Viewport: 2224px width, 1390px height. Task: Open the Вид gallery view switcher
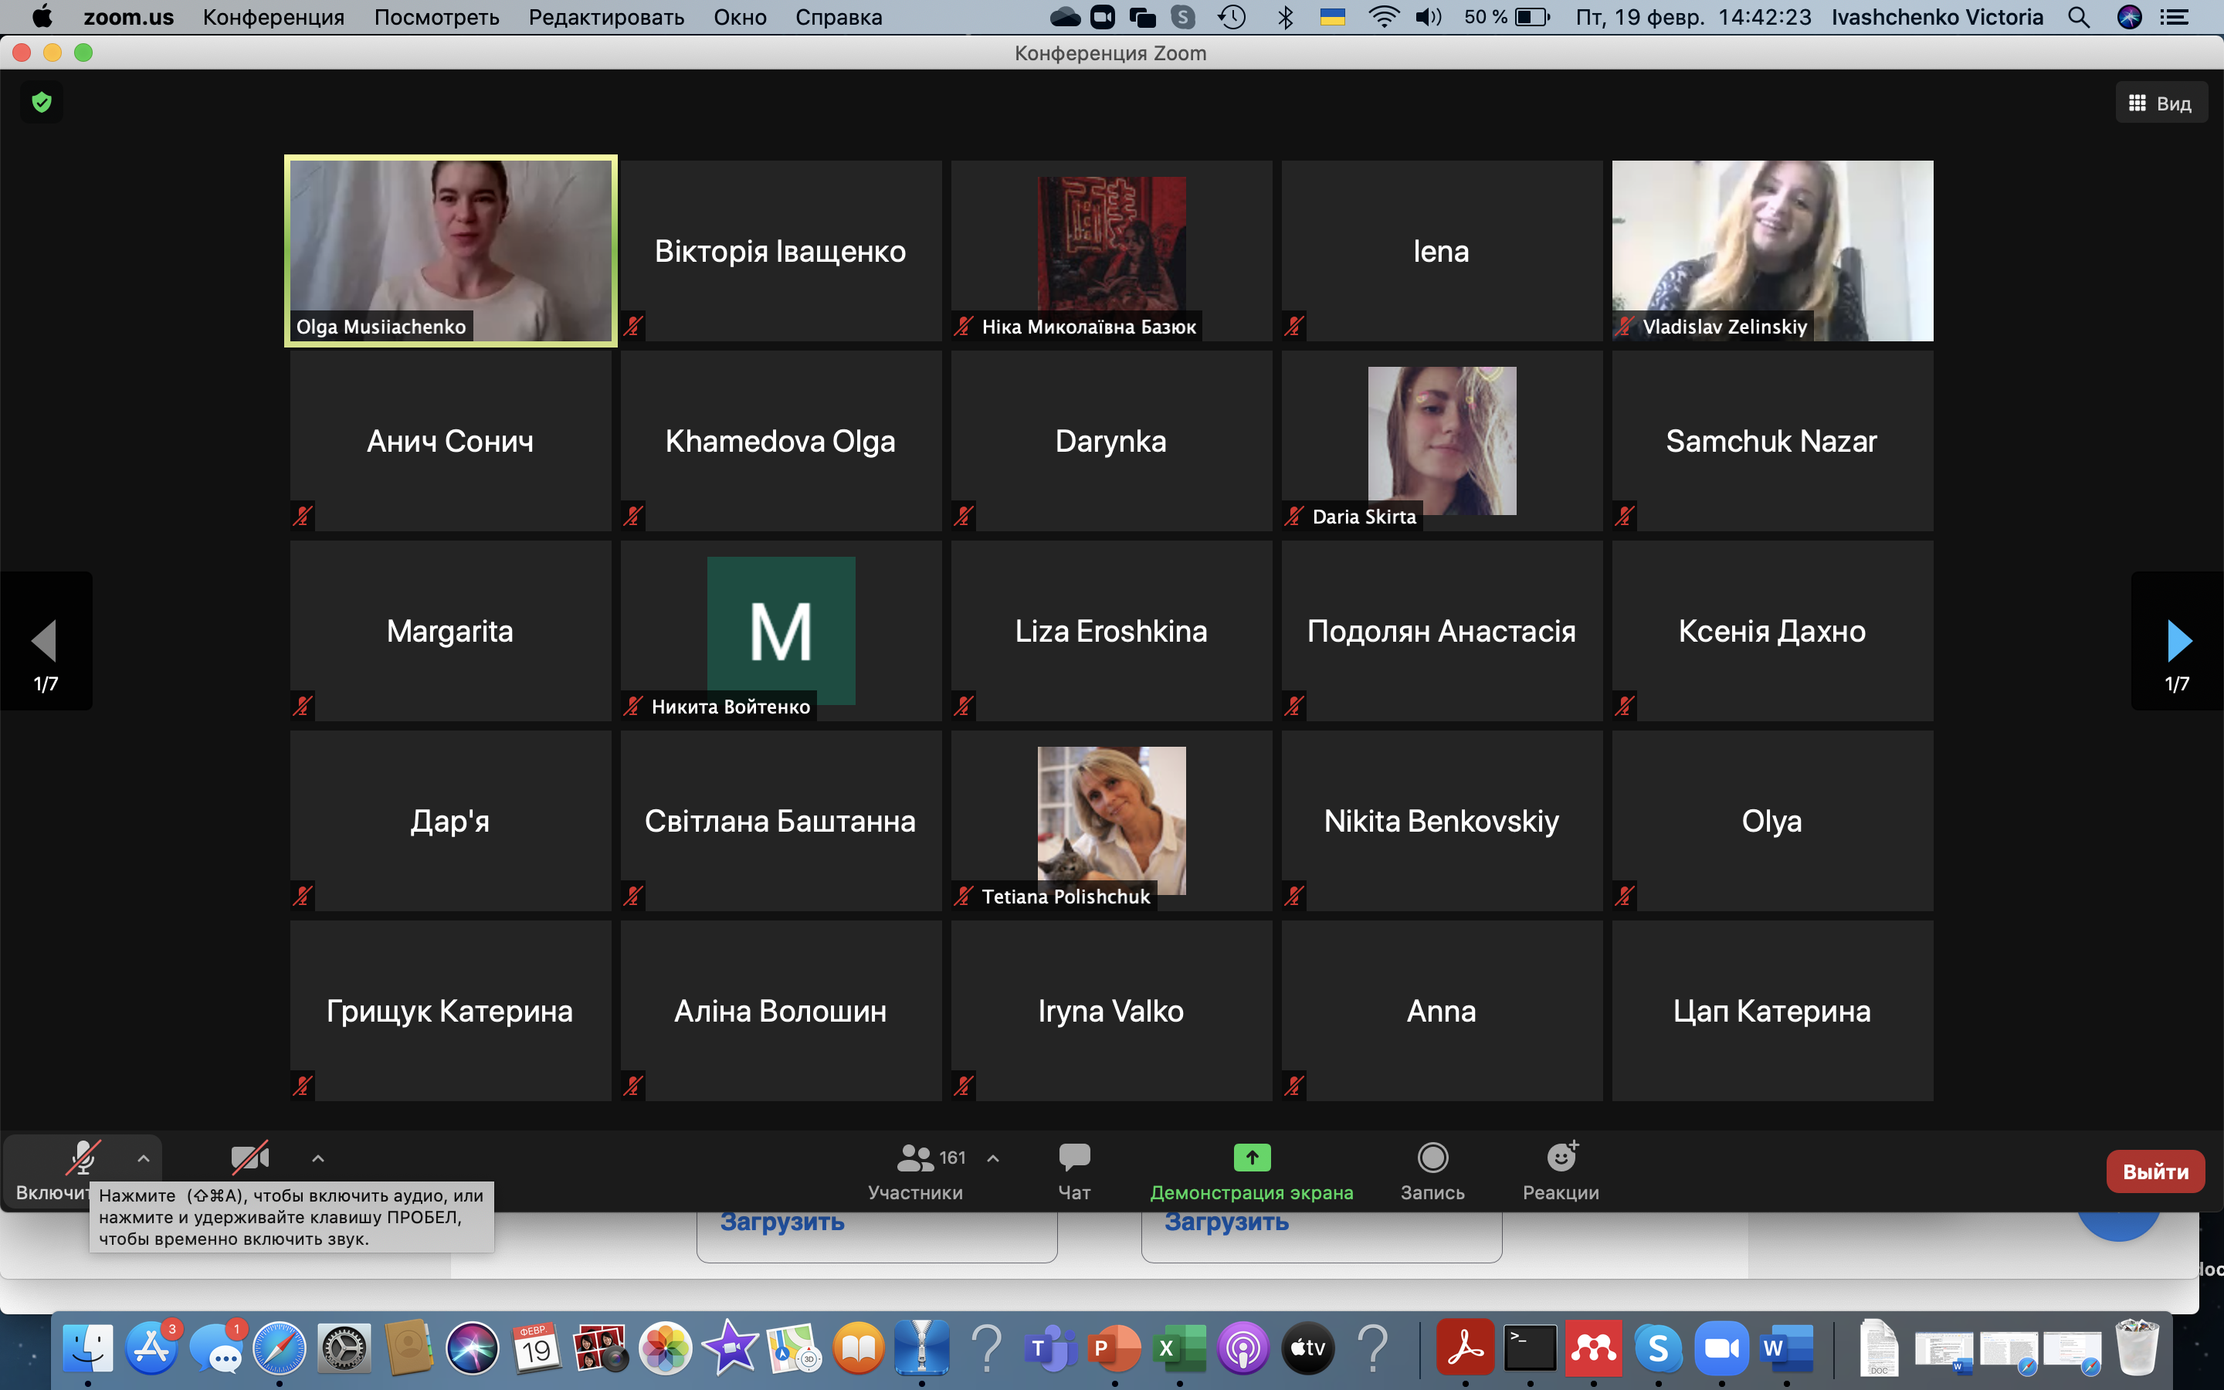[2161, 103]
